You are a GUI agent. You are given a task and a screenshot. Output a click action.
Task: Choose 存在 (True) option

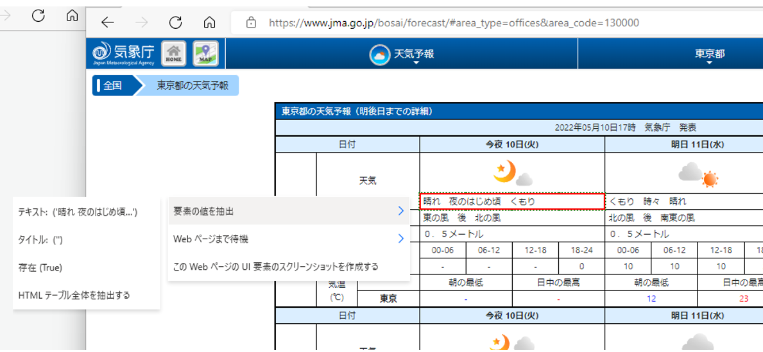click(x=87, y=267)
